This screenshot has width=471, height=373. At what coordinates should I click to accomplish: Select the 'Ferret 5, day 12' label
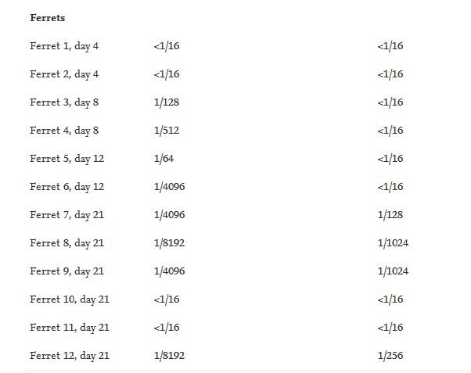(67, 159)
